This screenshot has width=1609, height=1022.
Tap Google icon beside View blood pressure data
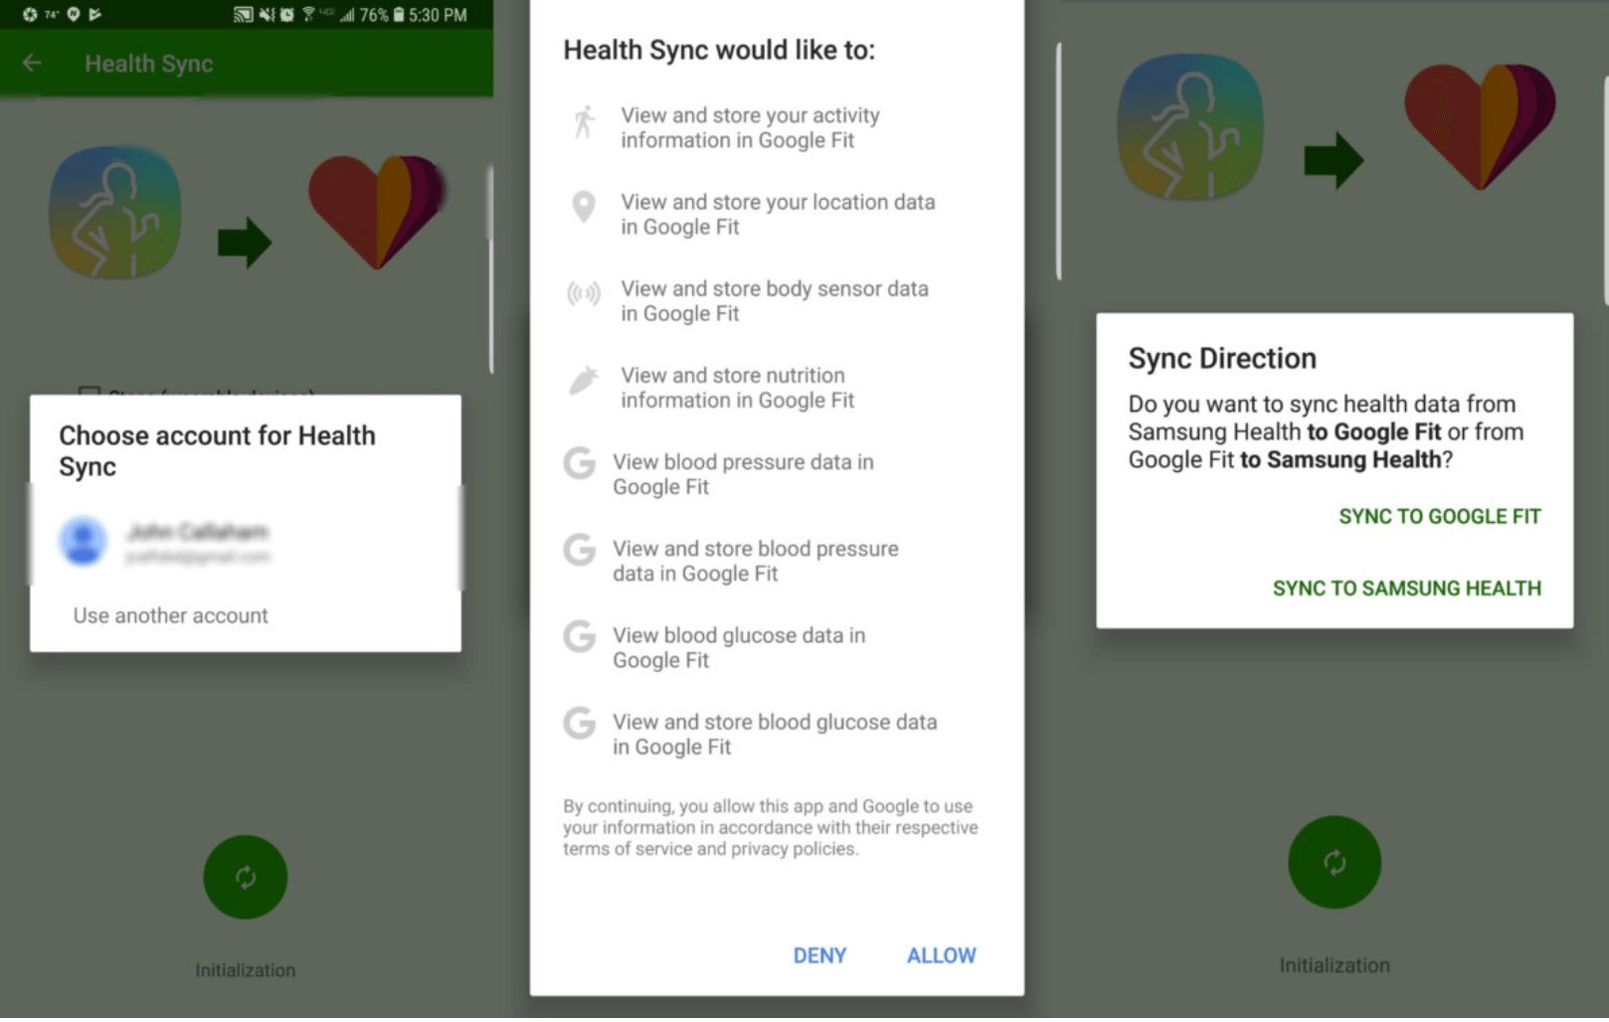click(x=580, y=463)
